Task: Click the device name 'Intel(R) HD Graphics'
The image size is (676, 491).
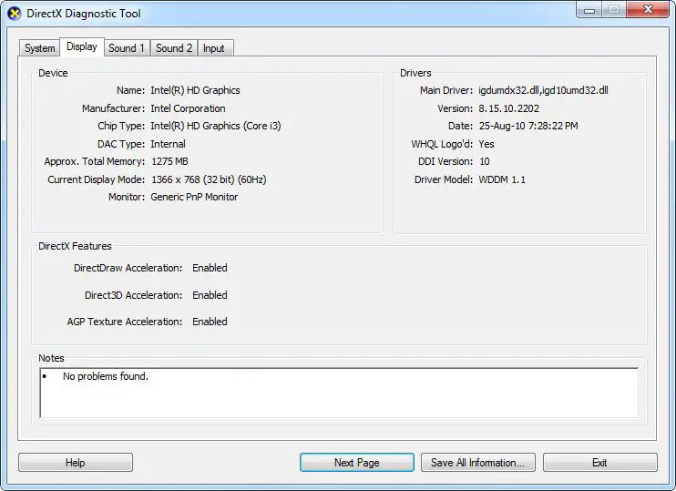Action: pyautogui.click(x=195, y=90)
